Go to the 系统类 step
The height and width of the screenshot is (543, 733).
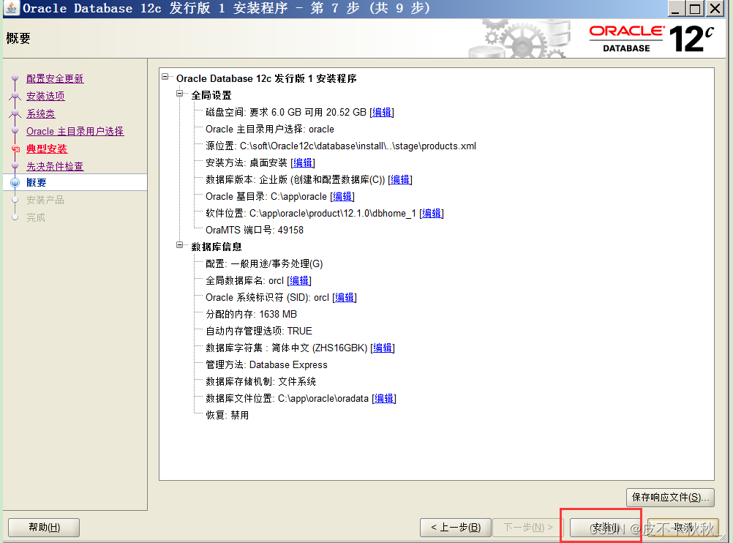[41, 113]
